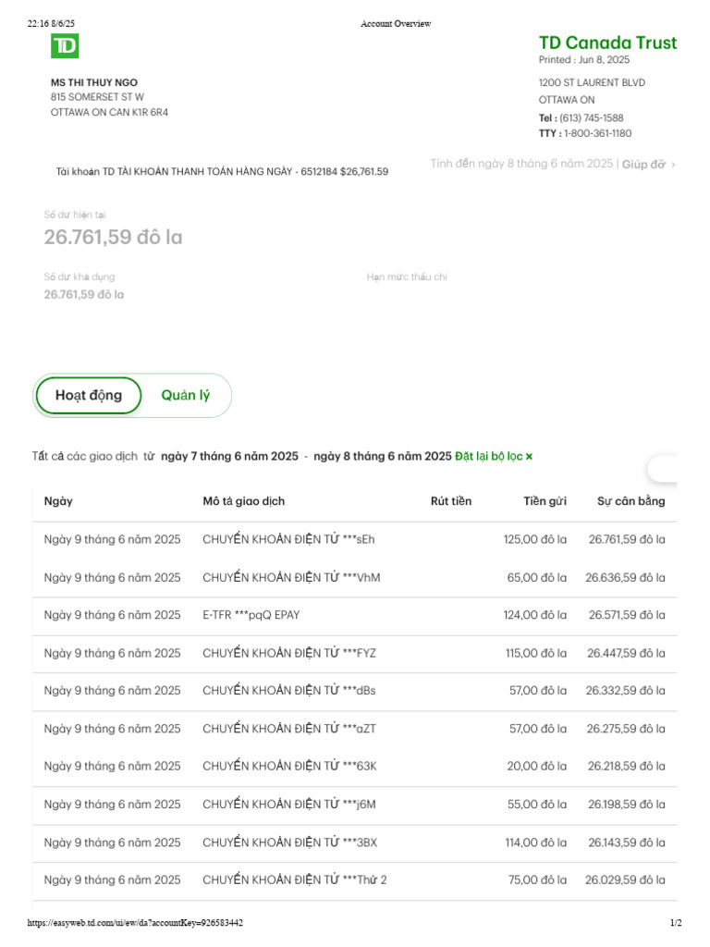Open the transaction row ending ***3BX
The height and width of the screenshot is (947, 710).
355,843
